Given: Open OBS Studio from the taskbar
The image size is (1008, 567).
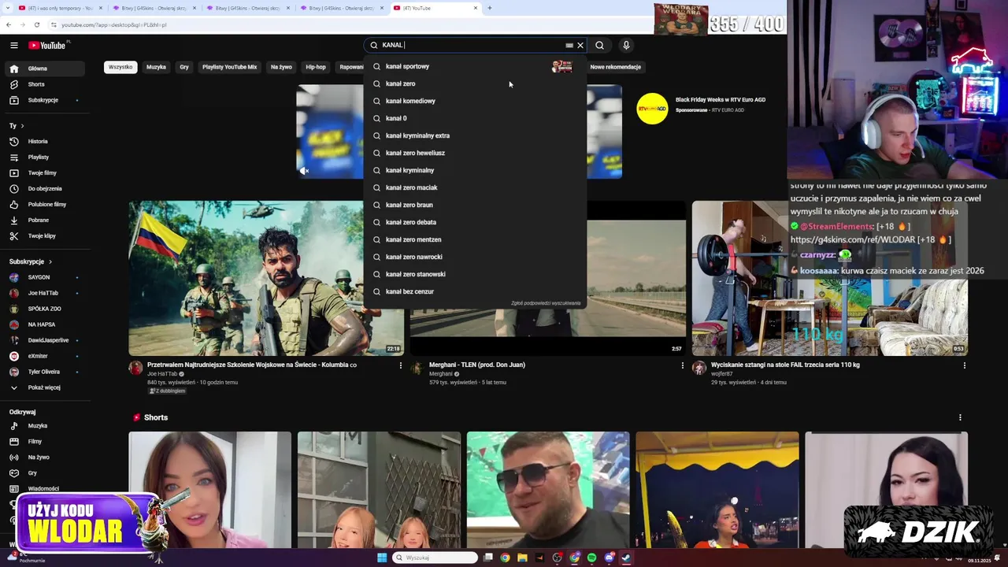Looking at the screenshot, I should click(x=557, y=558).
